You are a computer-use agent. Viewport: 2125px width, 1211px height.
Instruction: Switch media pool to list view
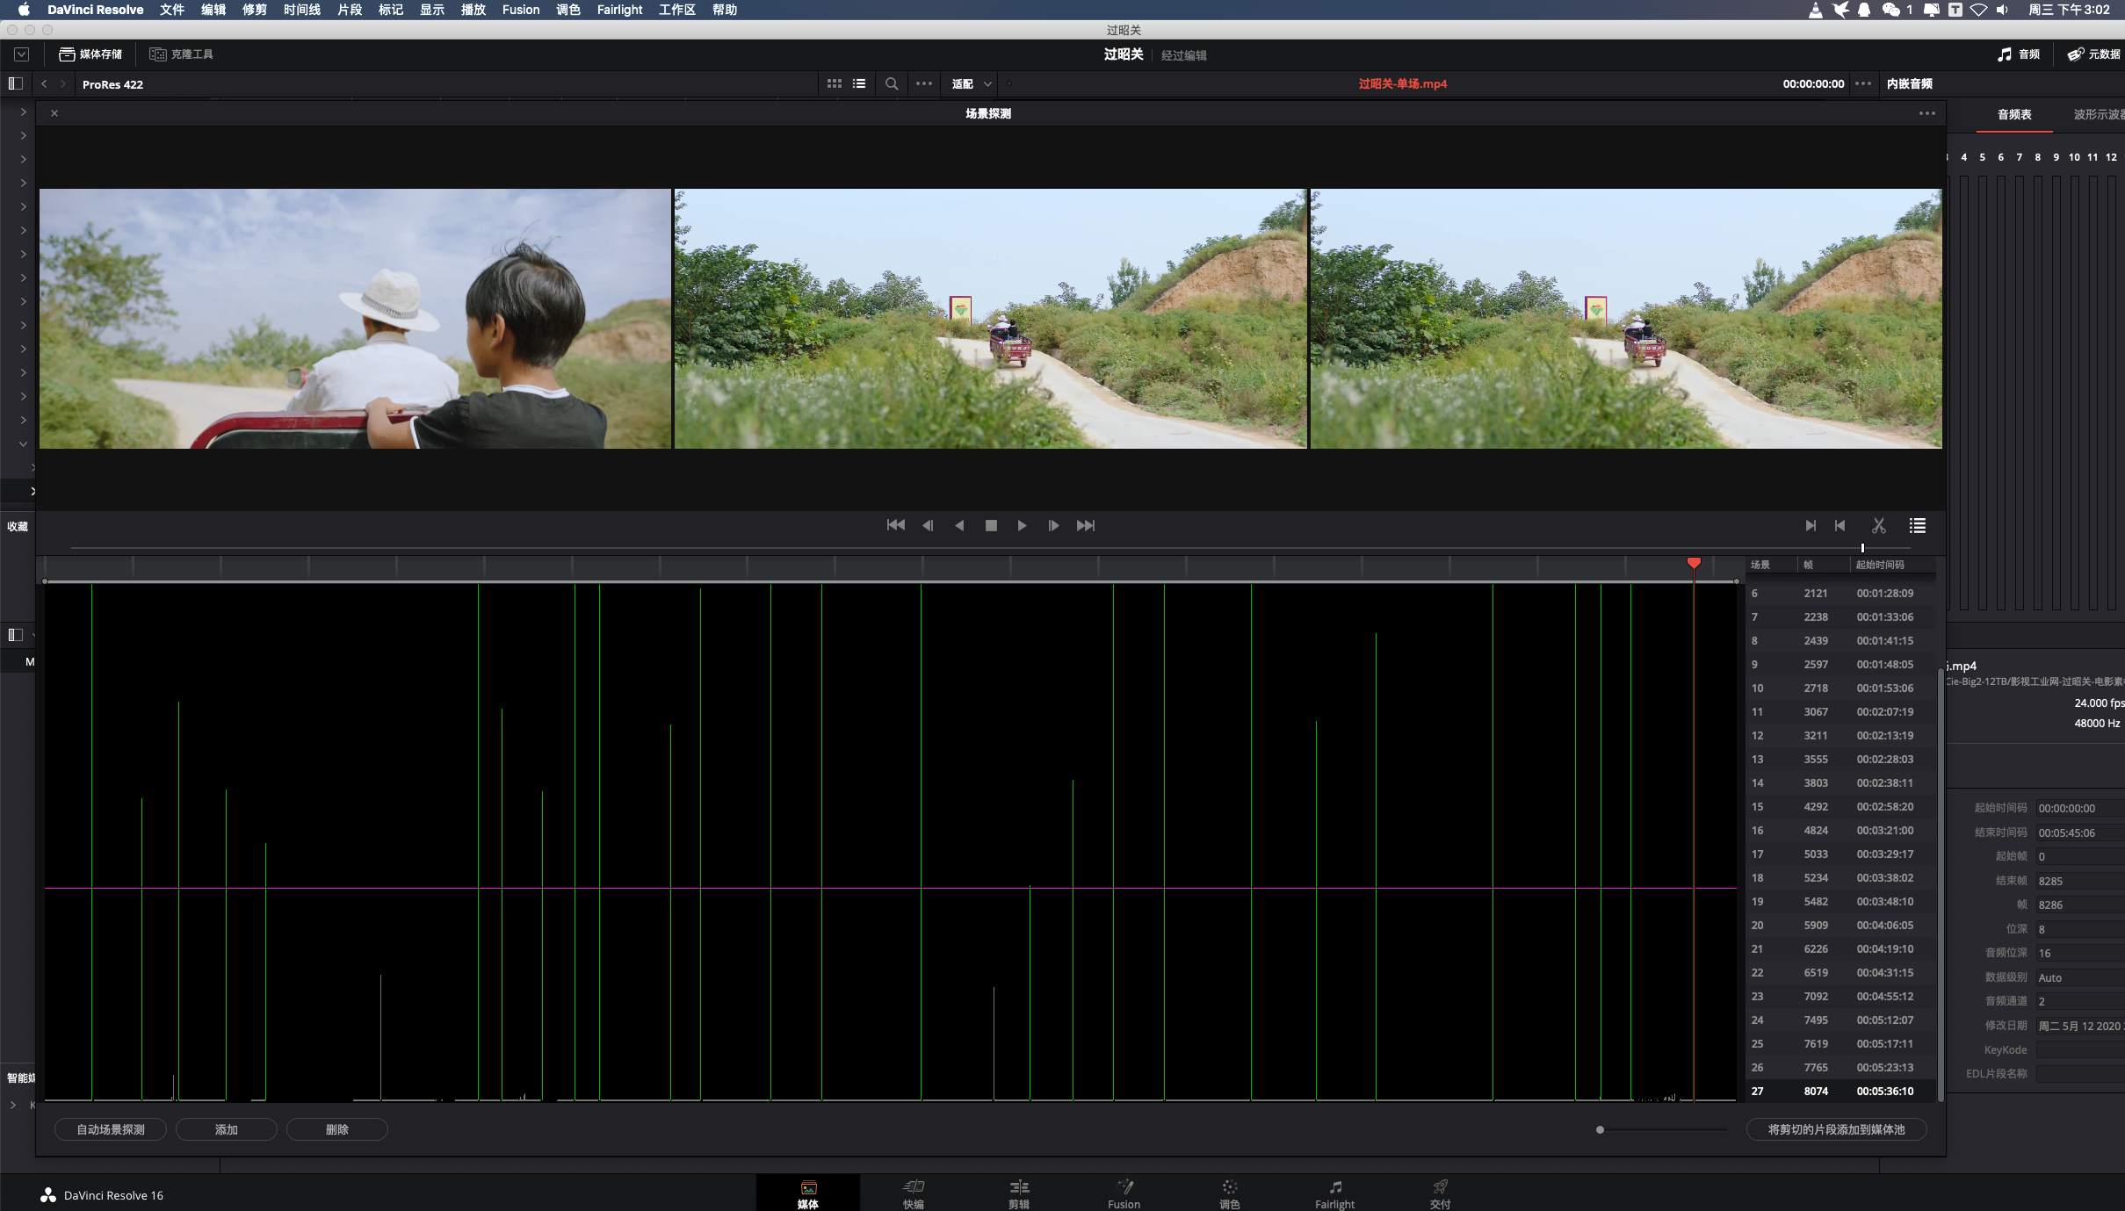(x=859, y=83)
